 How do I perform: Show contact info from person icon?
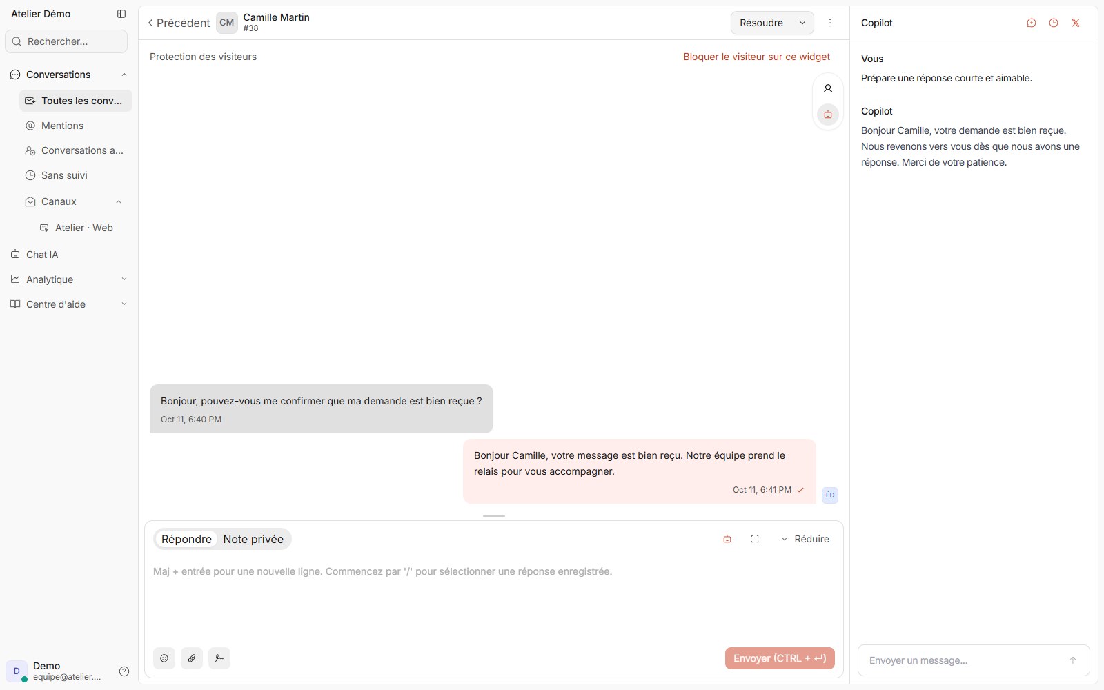(828, 88)
